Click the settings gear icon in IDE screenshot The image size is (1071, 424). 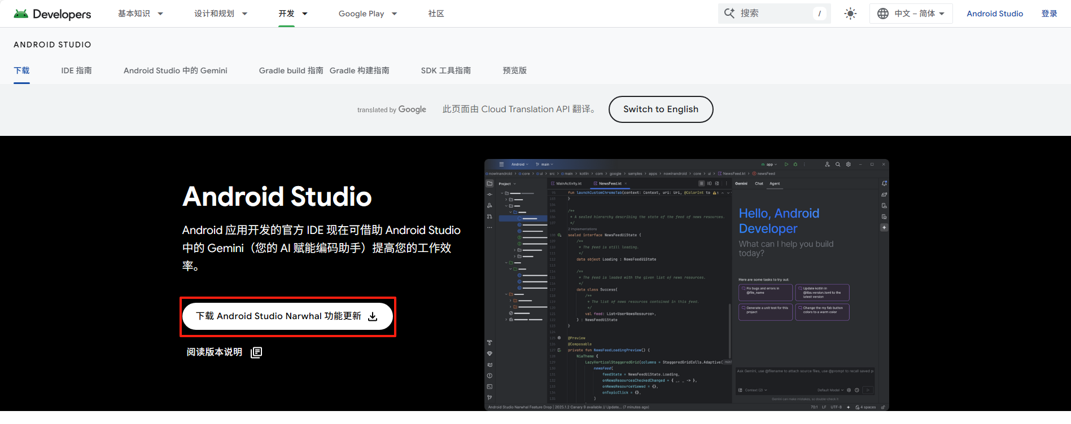tap(848, 165)
